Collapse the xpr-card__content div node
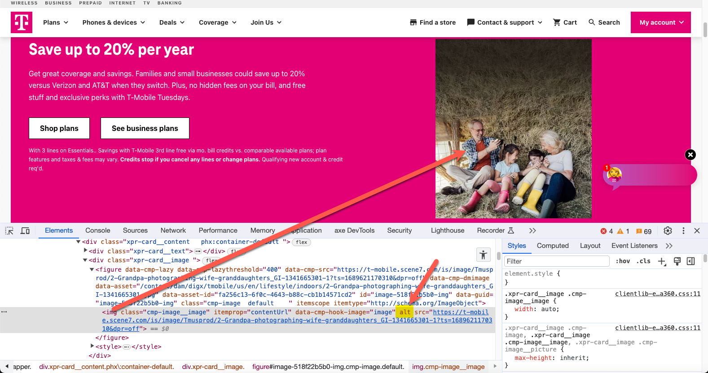Screen dimensions: 708x373 [79, 242]
